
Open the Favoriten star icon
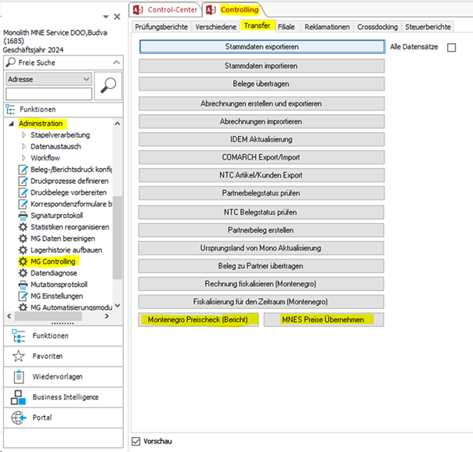tap(19, 356)
